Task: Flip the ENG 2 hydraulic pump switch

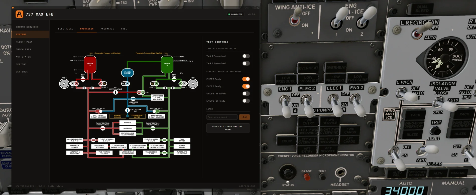Action: point(357,105)
